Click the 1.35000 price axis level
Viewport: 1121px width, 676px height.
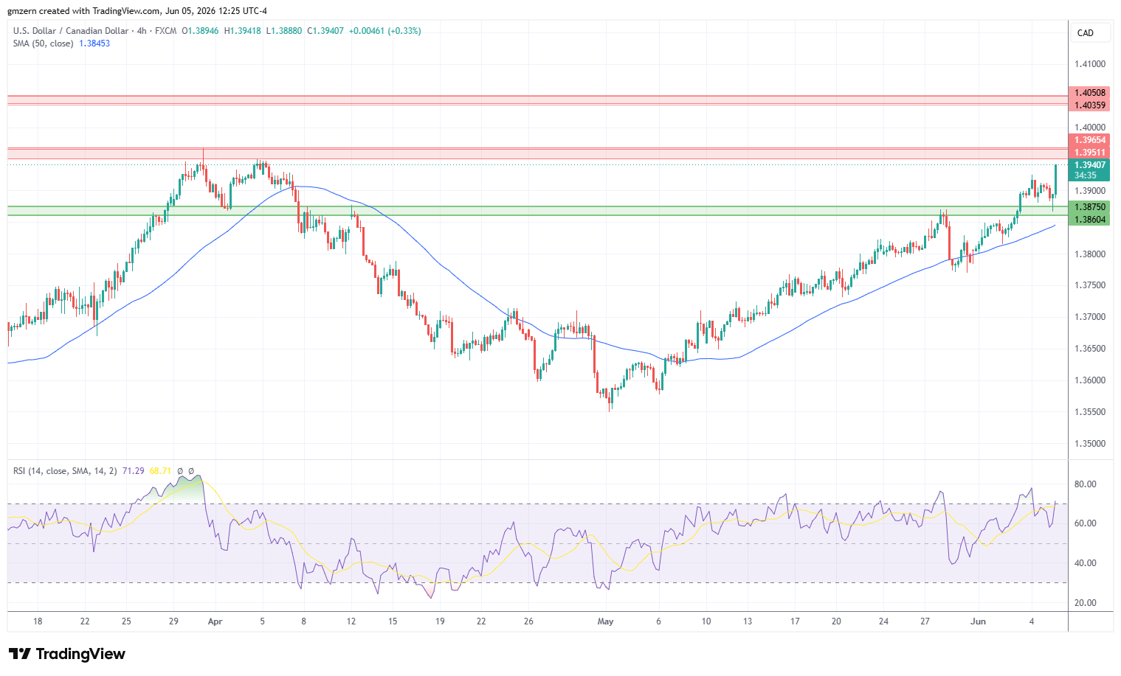(1089, 444)
